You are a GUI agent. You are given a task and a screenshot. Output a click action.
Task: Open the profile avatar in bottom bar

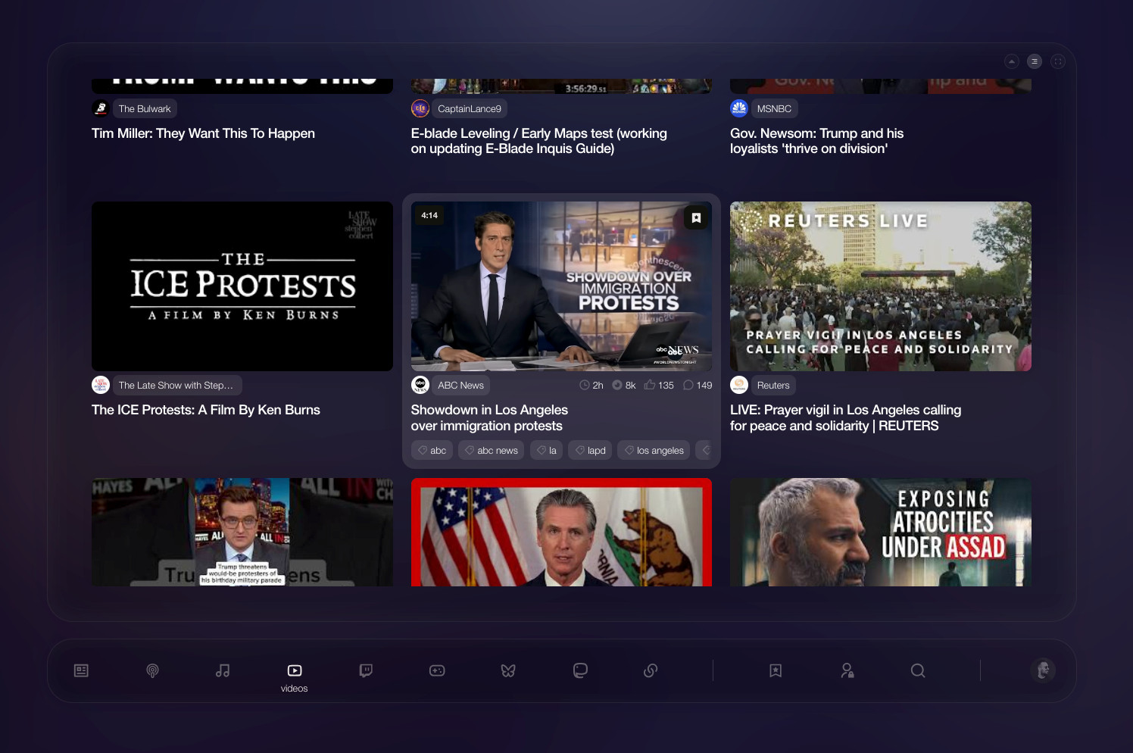click(1043, 670)
